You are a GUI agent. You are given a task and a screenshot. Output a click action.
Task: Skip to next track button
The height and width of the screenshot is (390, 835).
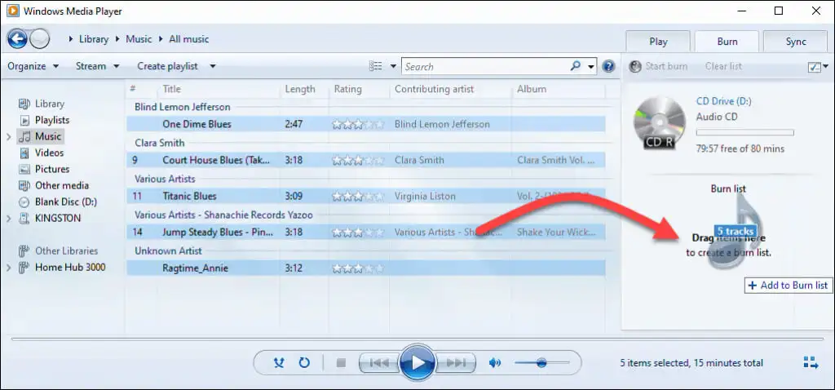455,363
